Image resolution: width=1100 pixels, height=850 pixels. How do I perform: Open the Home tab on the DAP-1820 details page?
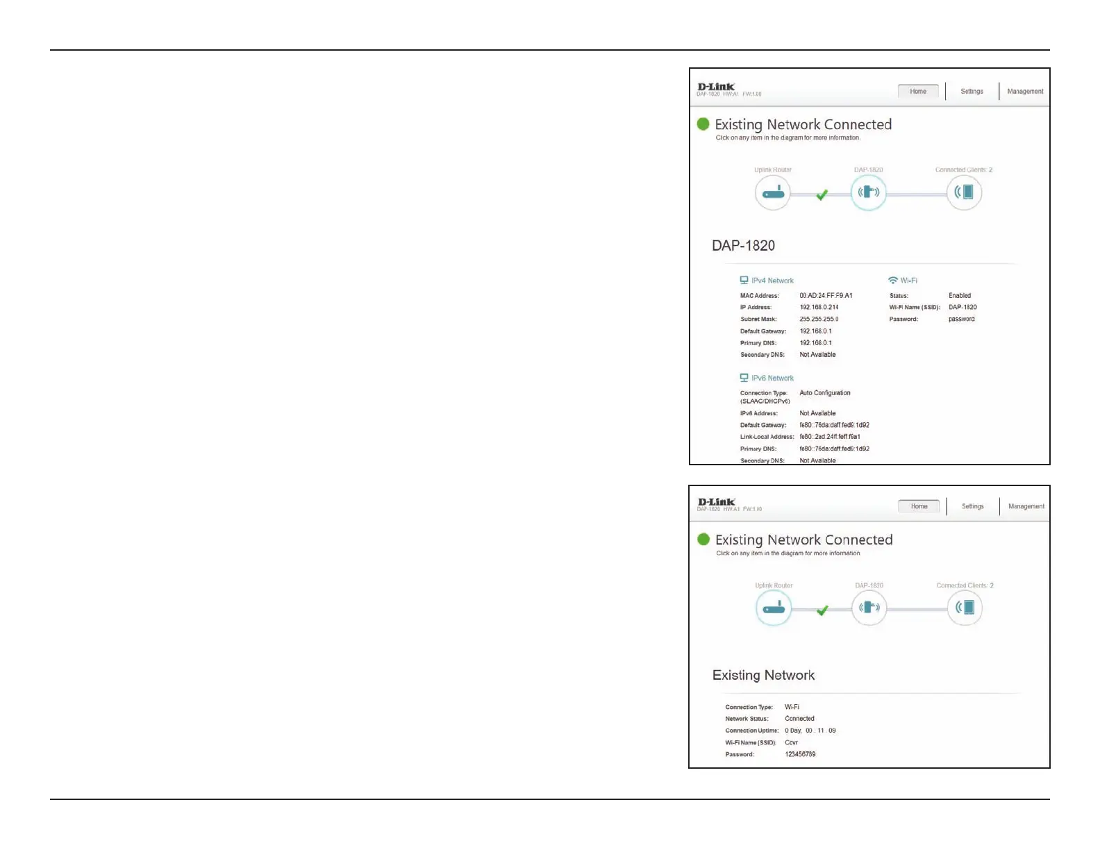[x=918, y=92]
